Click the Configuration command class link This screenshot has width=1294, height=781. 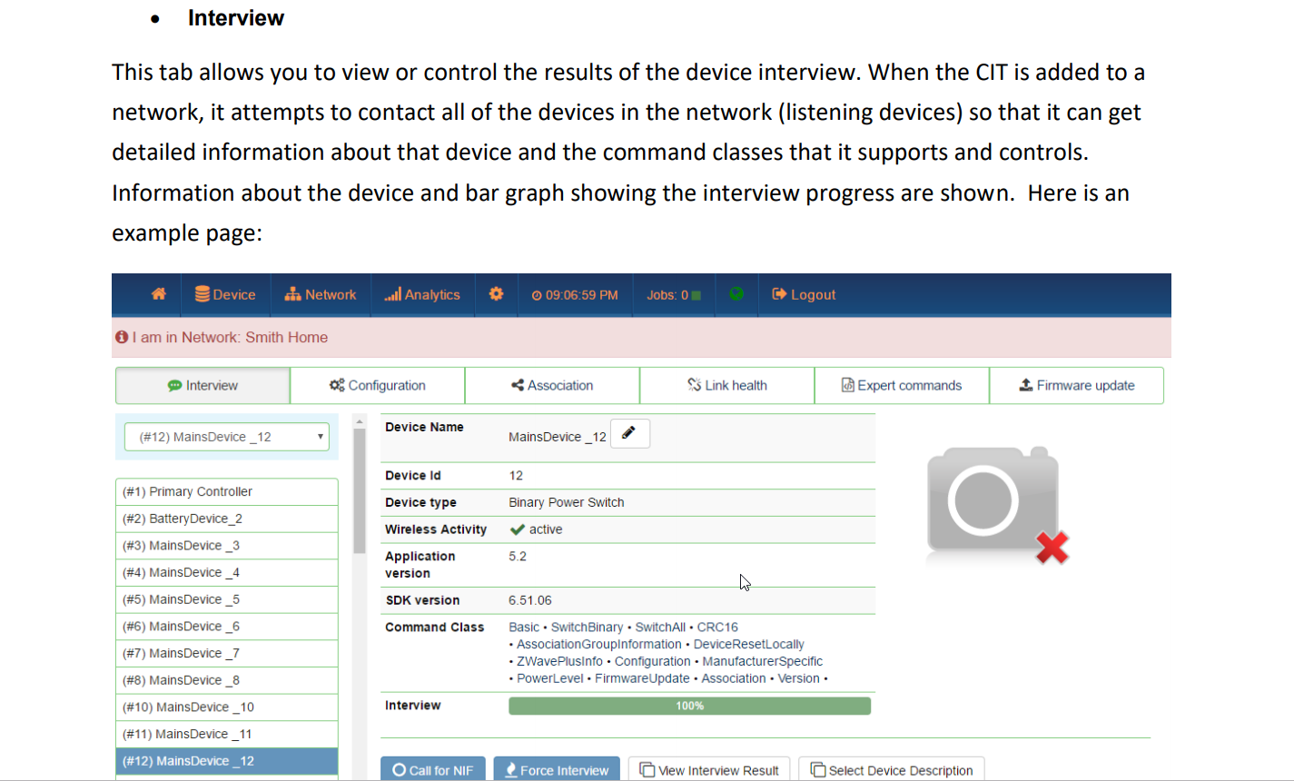pyautogui.click(x=652, y=661)
